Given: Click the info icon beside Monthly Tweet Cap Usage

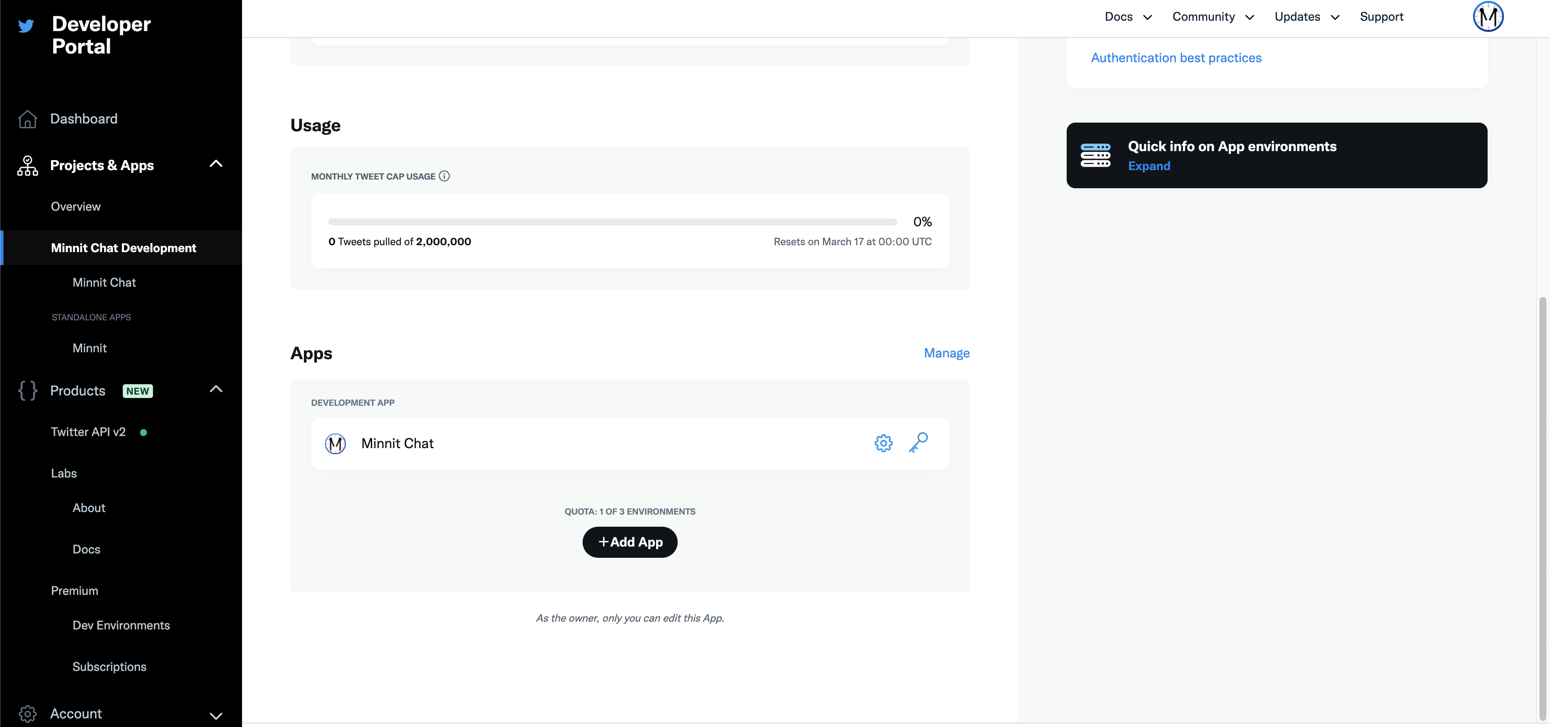Looking at the screenshot, I should click(x=444, y=176).
